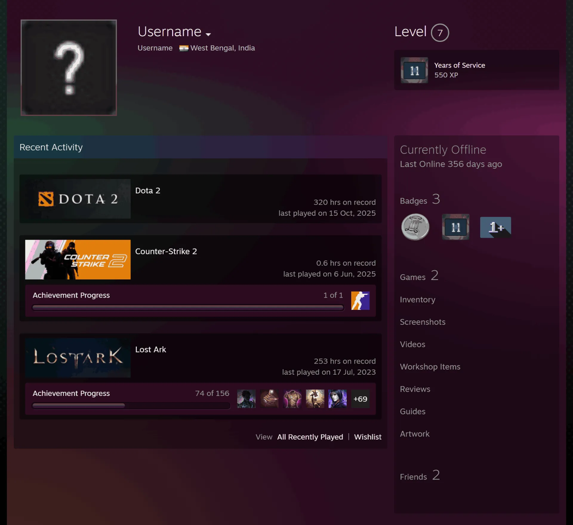573x525 pixels.
Task: Expand the Username dropdown arrow
Action: 208,34
